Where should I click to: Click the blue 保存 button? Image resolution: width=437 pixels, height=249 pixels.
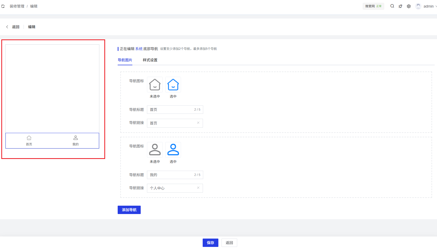[210, 243]
